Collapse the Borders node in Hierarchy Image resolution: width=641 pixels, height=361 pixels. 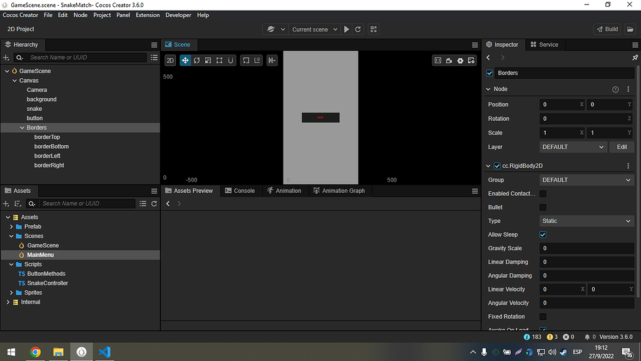[x=22, y=128]
